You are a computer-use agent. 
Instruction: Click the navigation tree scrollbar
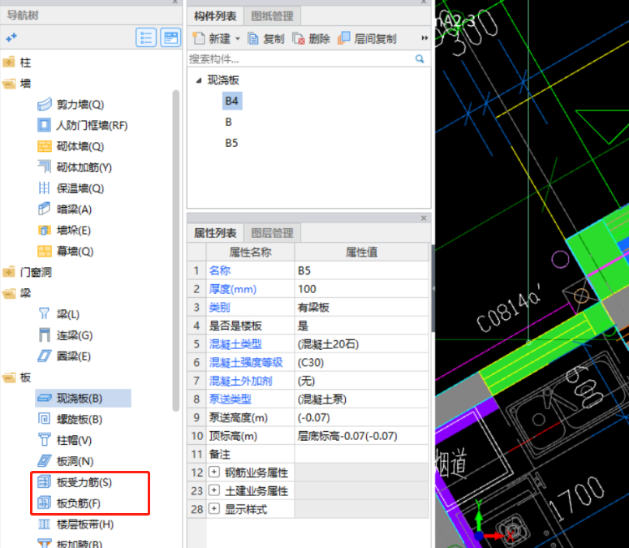(x=175, y=251)
